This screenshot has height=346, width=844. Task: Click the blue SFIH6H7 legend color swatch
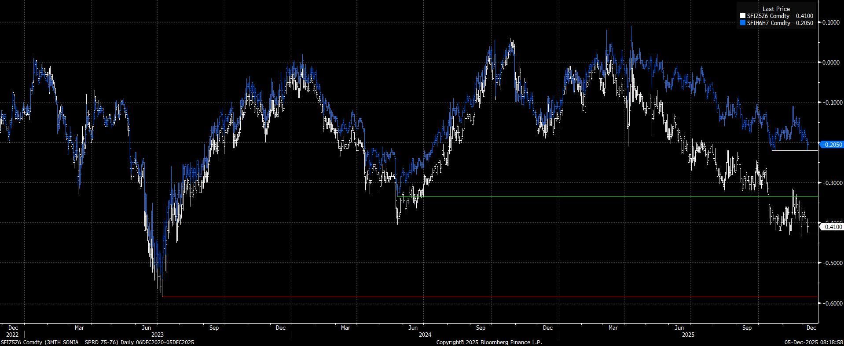tap(743, 23)
